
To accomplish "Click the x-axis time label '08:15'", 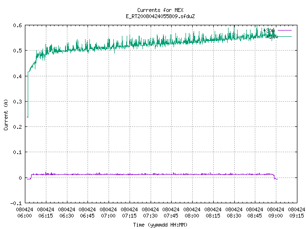I will [213, 216].
